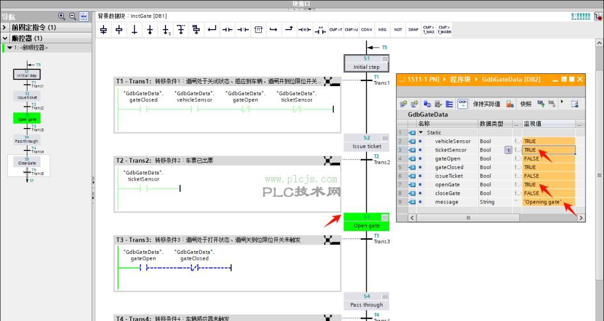Viewport: 604px width, 321px height.
Task: Insert the SWAP instruction
Action: pos(413,30)
